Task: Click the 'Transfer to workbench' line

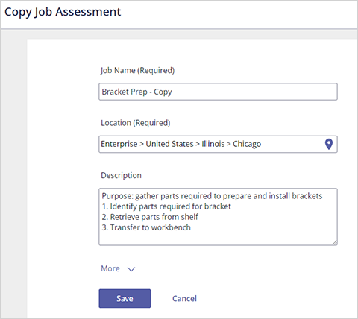Action: tap(146, 227)
